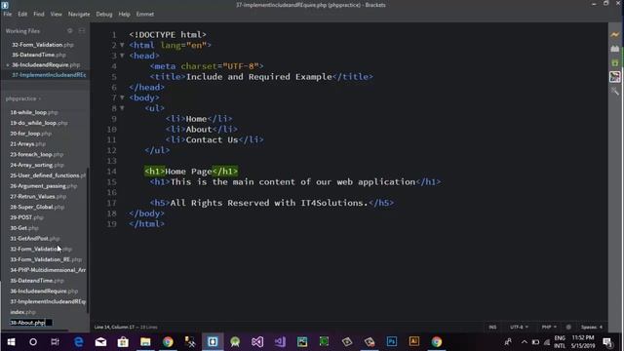This screenshot has width=624, height=351.
Task: Open Photoshop from the taskbar
Action: coord(392,342)
